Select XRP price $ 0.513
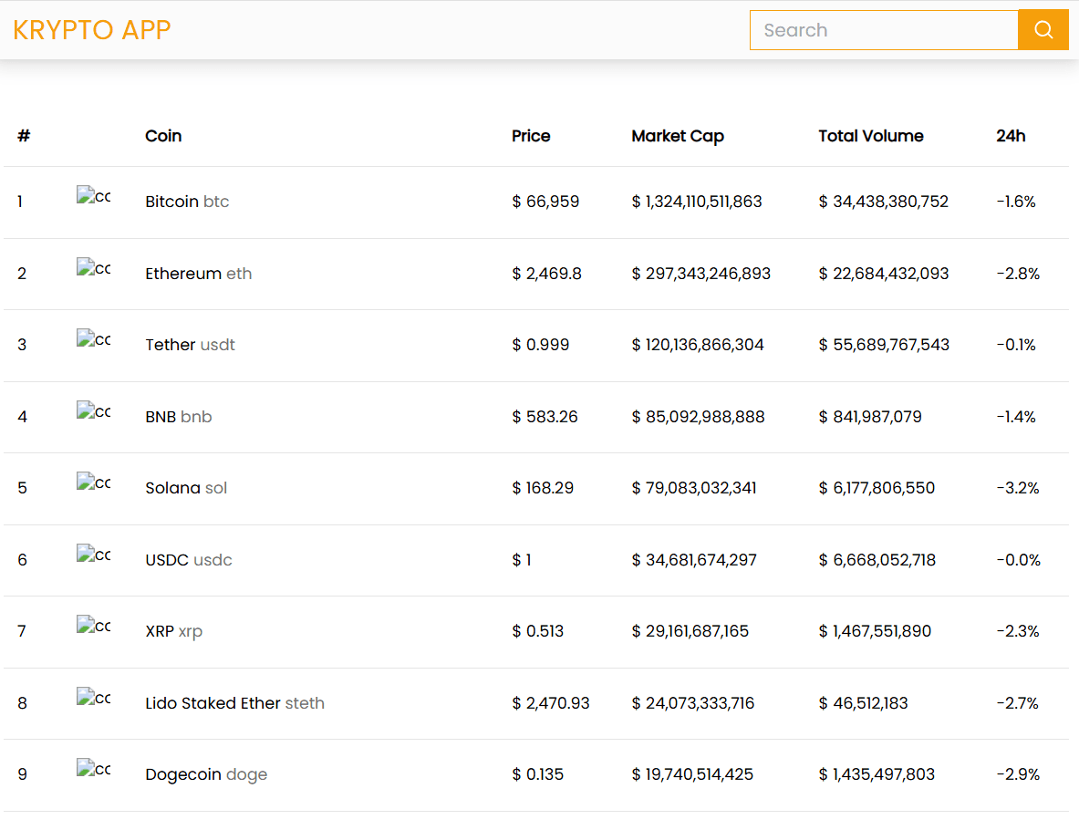Screen dimensions: 1079x830 [x=538, y=631]
